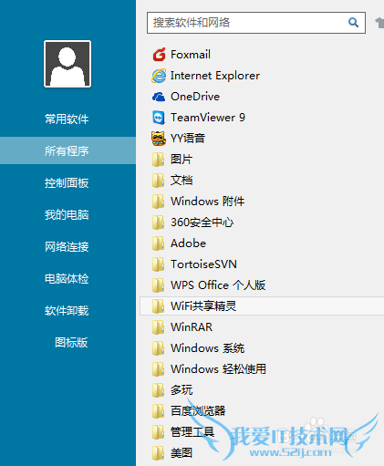Click folder icon beside TortoiseSVN

159,264
